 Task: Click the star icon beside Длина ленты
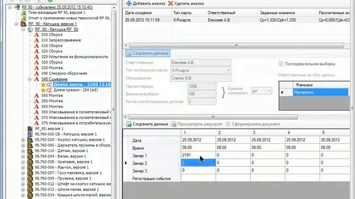coord(43,85)
